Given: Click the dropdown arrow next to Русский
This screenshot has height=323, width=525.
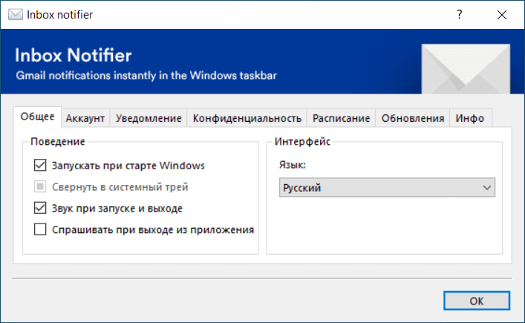Looking at the screenshot, I should coord(487,189).
